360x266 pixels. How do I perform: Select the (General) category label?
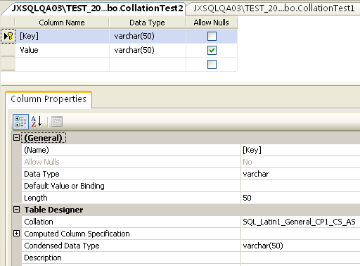44,138
